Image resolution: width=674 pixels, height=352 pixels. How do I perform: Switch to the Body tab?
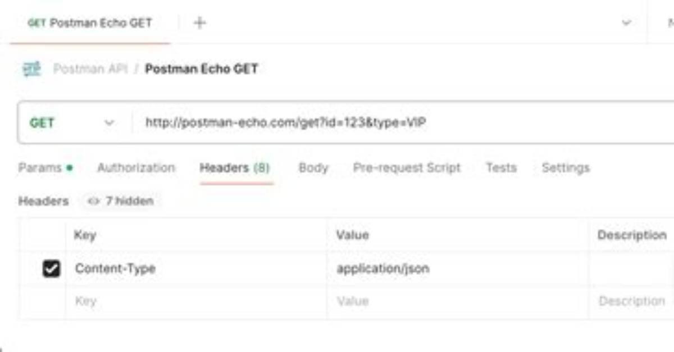tap(313, 168)
